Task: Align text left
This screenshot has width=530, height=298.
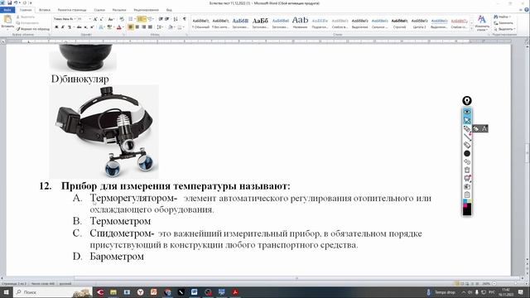Action: click(131, 27)
